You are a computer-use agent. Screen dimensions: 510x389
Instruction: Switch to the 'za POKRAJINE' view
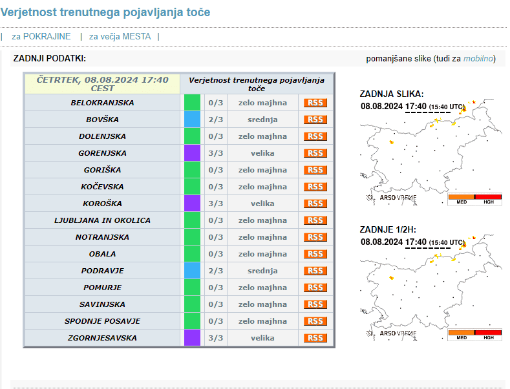(x=41, y=37)
